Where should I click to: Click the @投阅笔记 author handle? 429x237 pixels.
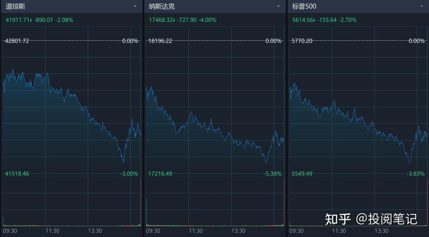(x=386, y=219)
